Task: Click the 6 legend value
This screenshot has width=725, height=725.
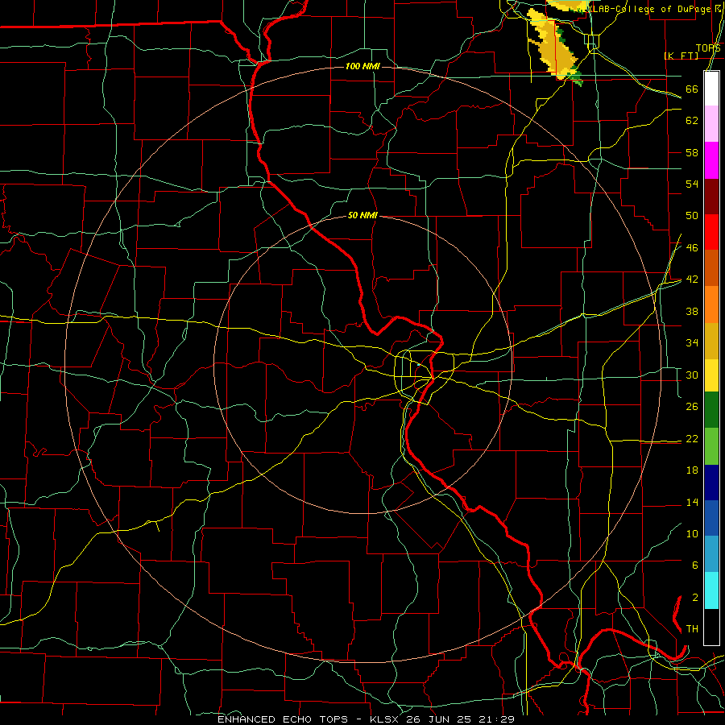Action: point(694,565)
